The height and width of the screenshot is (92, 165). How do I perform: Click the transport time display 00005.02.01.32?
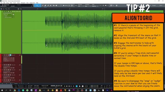coord(56,86)
